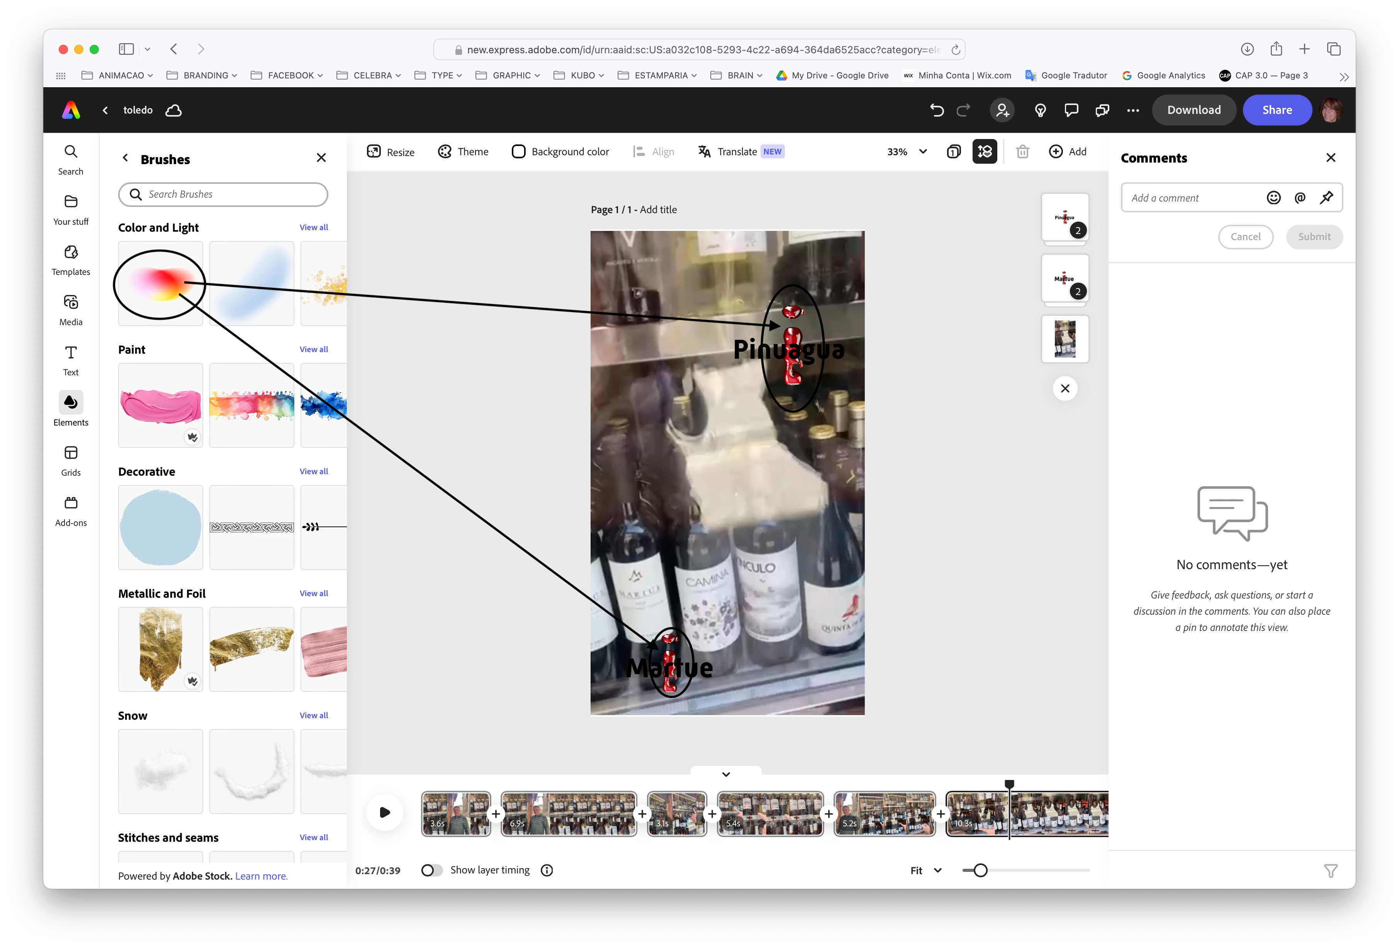Open the Theme menu
Screen dimensions: 1399x946
coord(463,152)
